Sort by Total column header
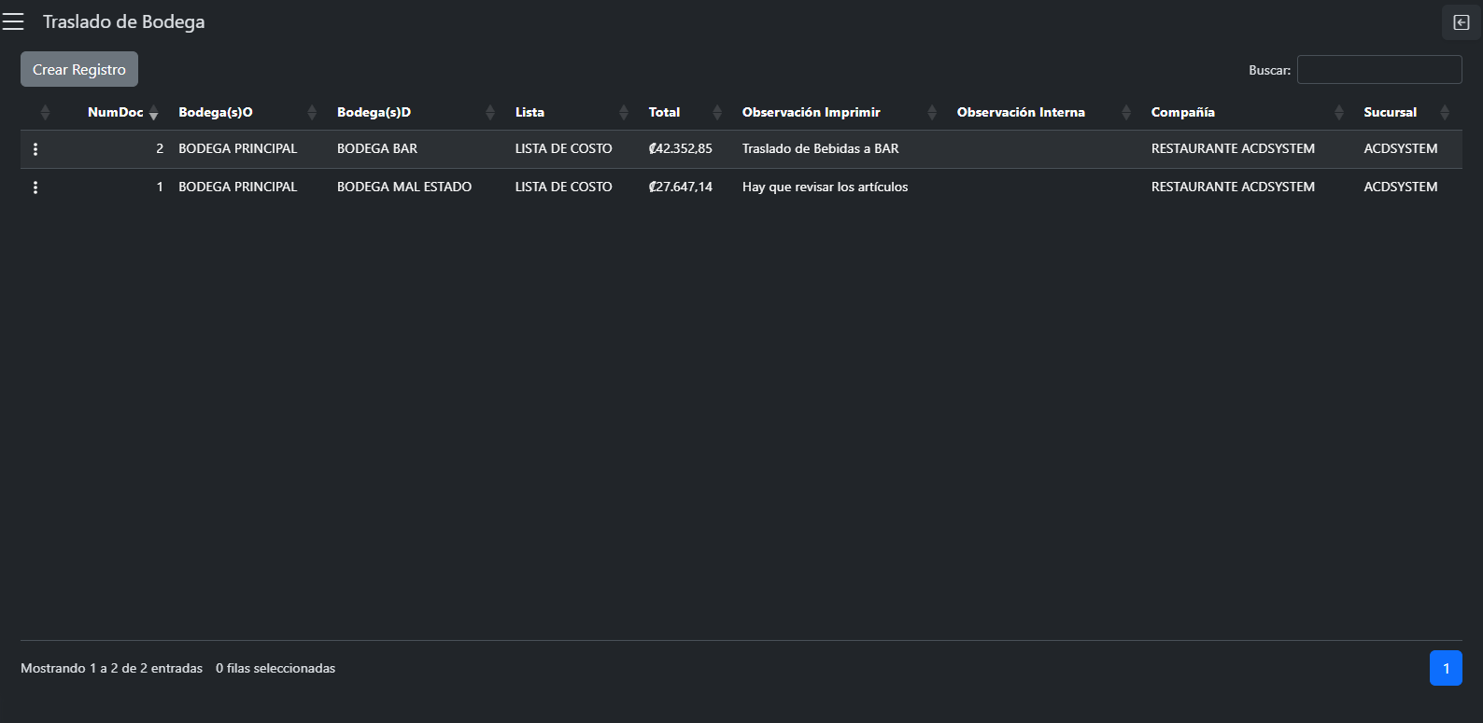The width and height of the screenshot is (1483, 723). [x=665, y=112]
